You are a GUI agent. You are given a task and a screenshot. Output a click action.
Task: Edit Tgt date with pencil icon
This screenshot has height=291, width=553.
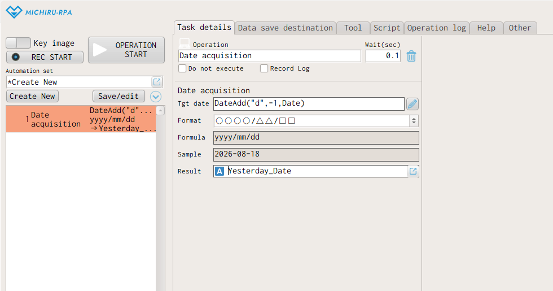(x=412, y=104)
